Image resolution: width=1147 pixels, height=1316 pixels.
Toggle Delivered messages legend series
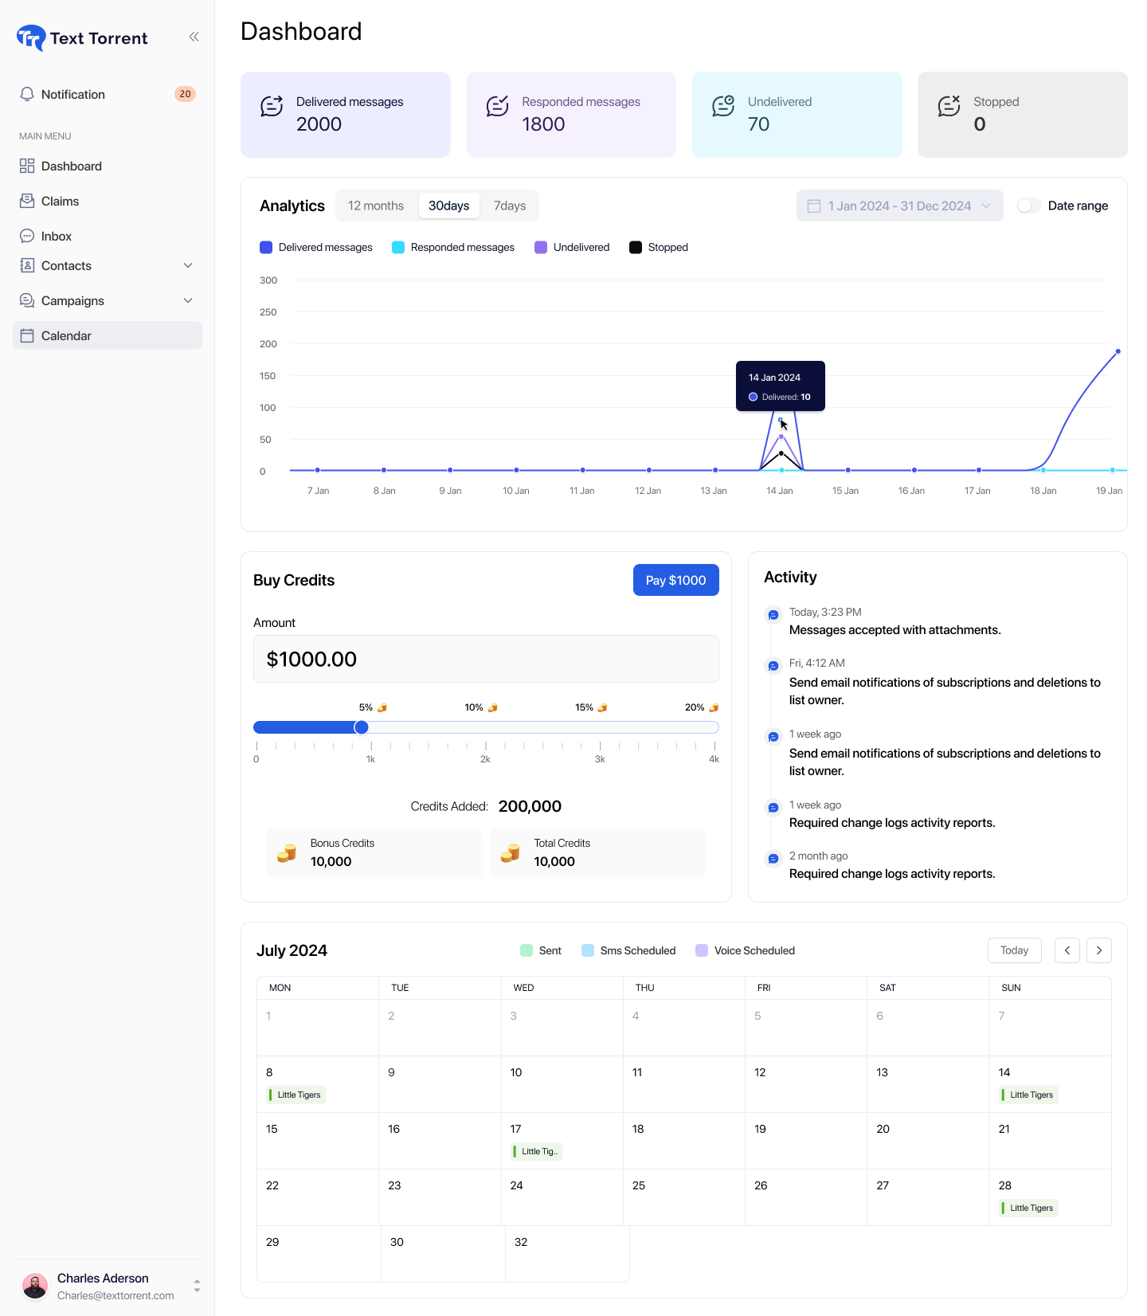pos(316,247)
